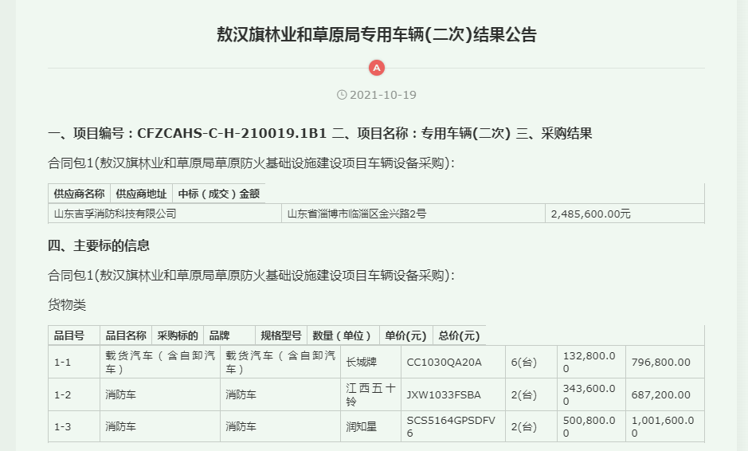The width and height of the screenshot is (748, 451).
Task: Select the 供应商地址 column header
Action: (x=141, y=193)
